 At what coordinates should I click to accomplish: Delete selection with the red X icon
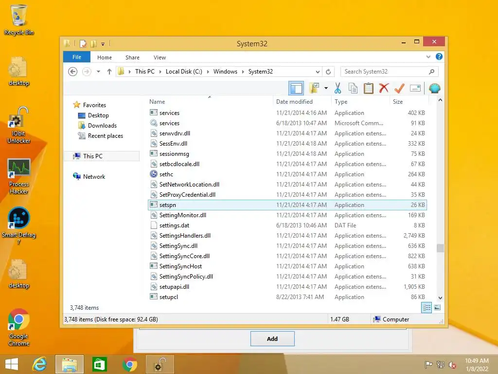pyautogui.click(x=384, y=88)
